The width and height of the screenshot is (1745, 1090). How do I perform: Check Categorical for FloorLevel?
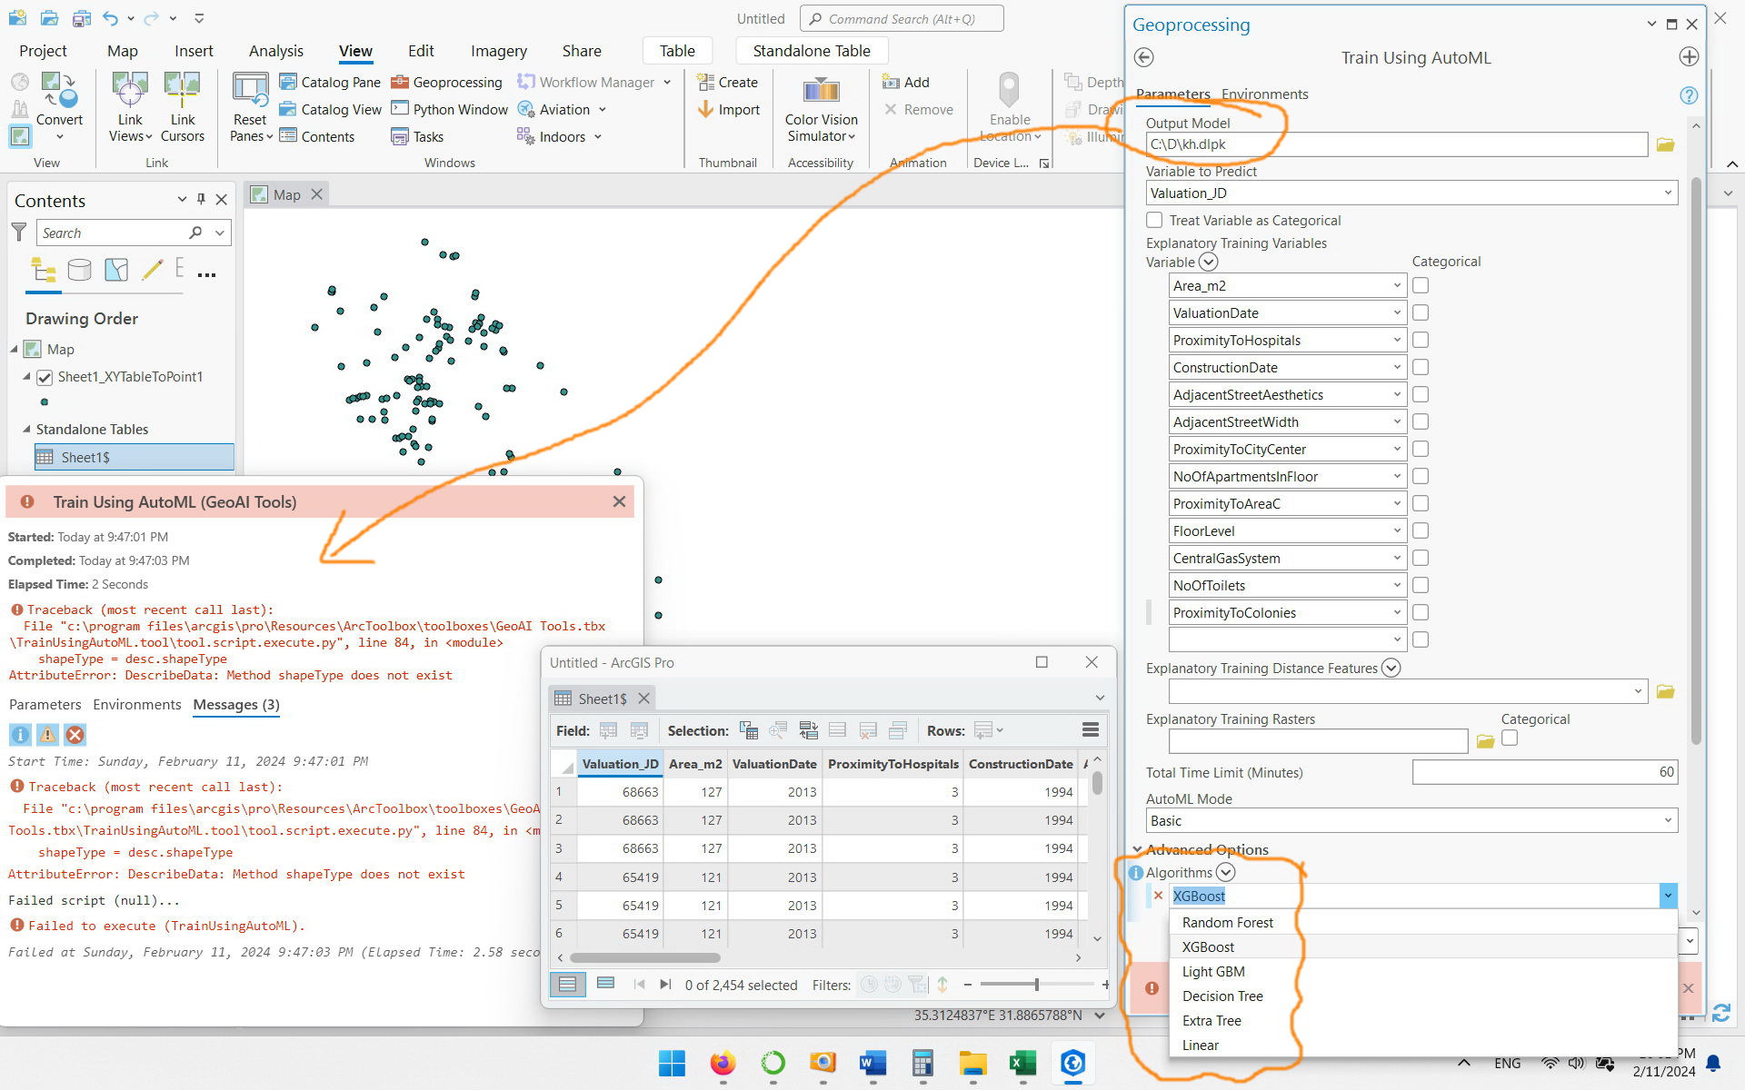pyautogui.click(x=1421, y=530)
